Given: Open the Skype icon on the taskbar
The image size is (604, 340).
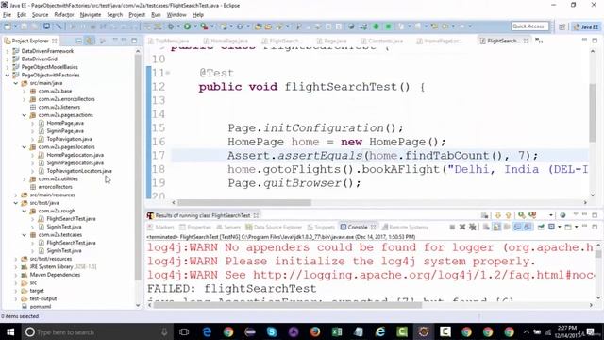Looking at the screenshot, I should click(x=272, y=331).
